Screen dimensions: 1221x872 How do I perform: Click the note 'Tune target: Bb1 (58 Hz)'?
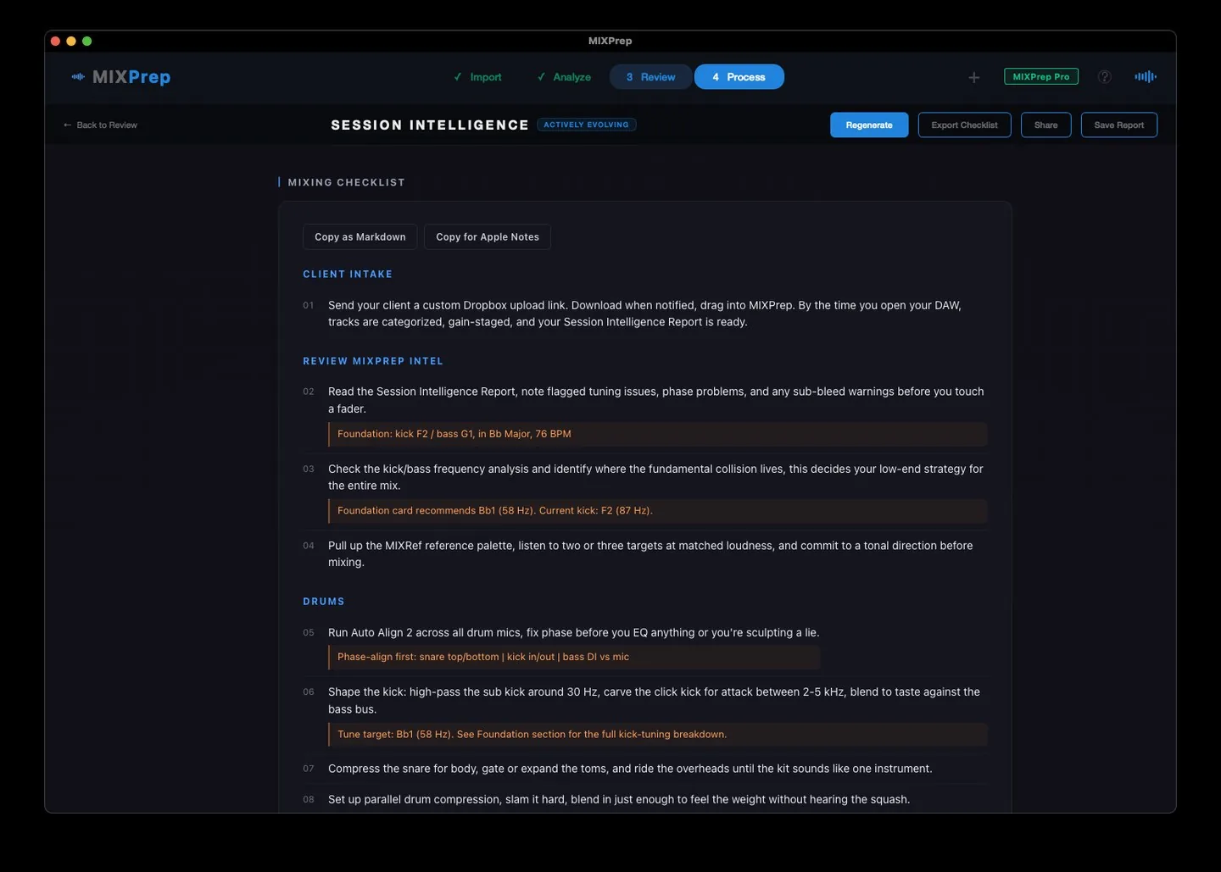click(657, 735)
